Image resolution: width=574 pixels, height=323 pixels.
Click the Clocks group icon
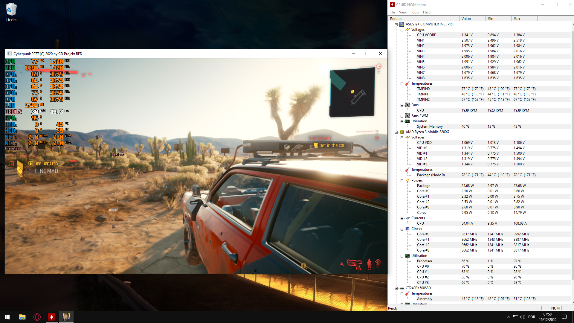tap(407, 229)
